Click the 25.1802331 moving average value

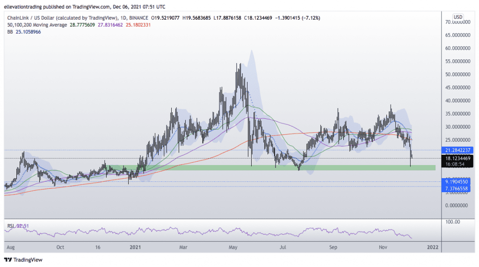pos(138,25)
